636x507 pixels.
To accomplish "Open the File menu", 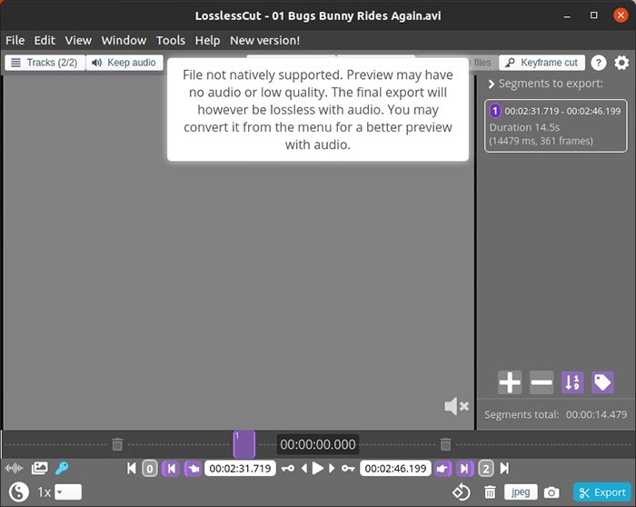I will pyautogui.click(x=15, y=41).
